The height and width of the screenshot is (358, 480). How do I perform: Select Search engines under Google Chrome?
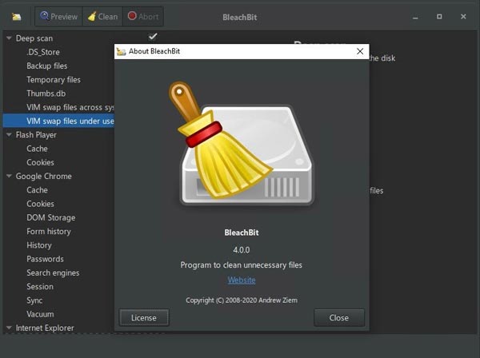pyautogui.click(x=53, y=272)
